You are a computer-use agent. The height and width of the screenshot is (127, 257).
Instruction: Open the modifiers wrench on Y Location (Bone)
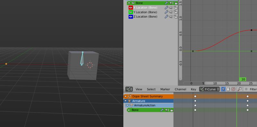[x=166, y=12]
